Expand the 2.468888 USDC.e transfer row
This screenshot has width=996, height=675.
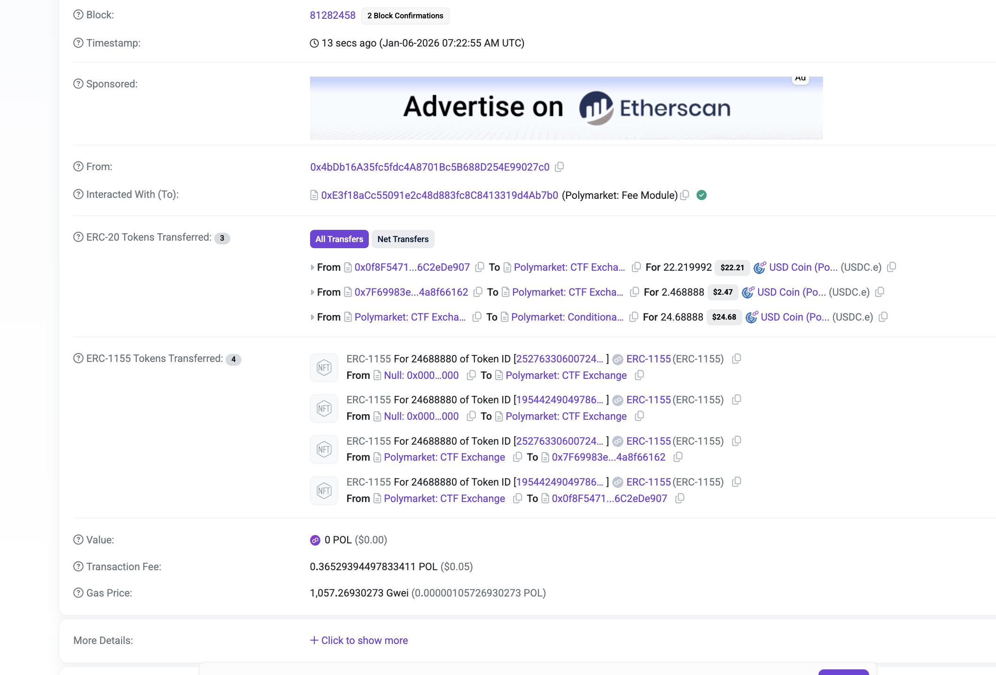point(312,292)
